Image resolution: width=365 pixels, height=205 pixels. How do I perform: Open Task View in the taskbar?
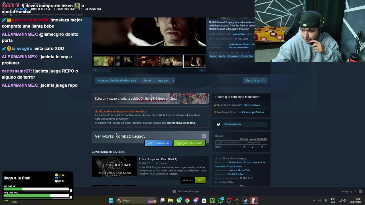tap(162, 200)
